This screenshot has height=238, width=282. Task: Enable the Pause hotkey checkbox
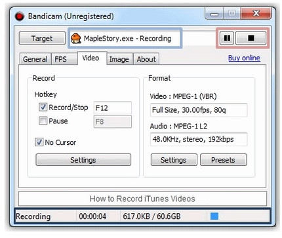point(43,121)
